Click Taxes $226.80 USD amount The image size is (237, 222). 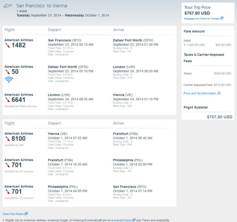(x=222, y=73)
